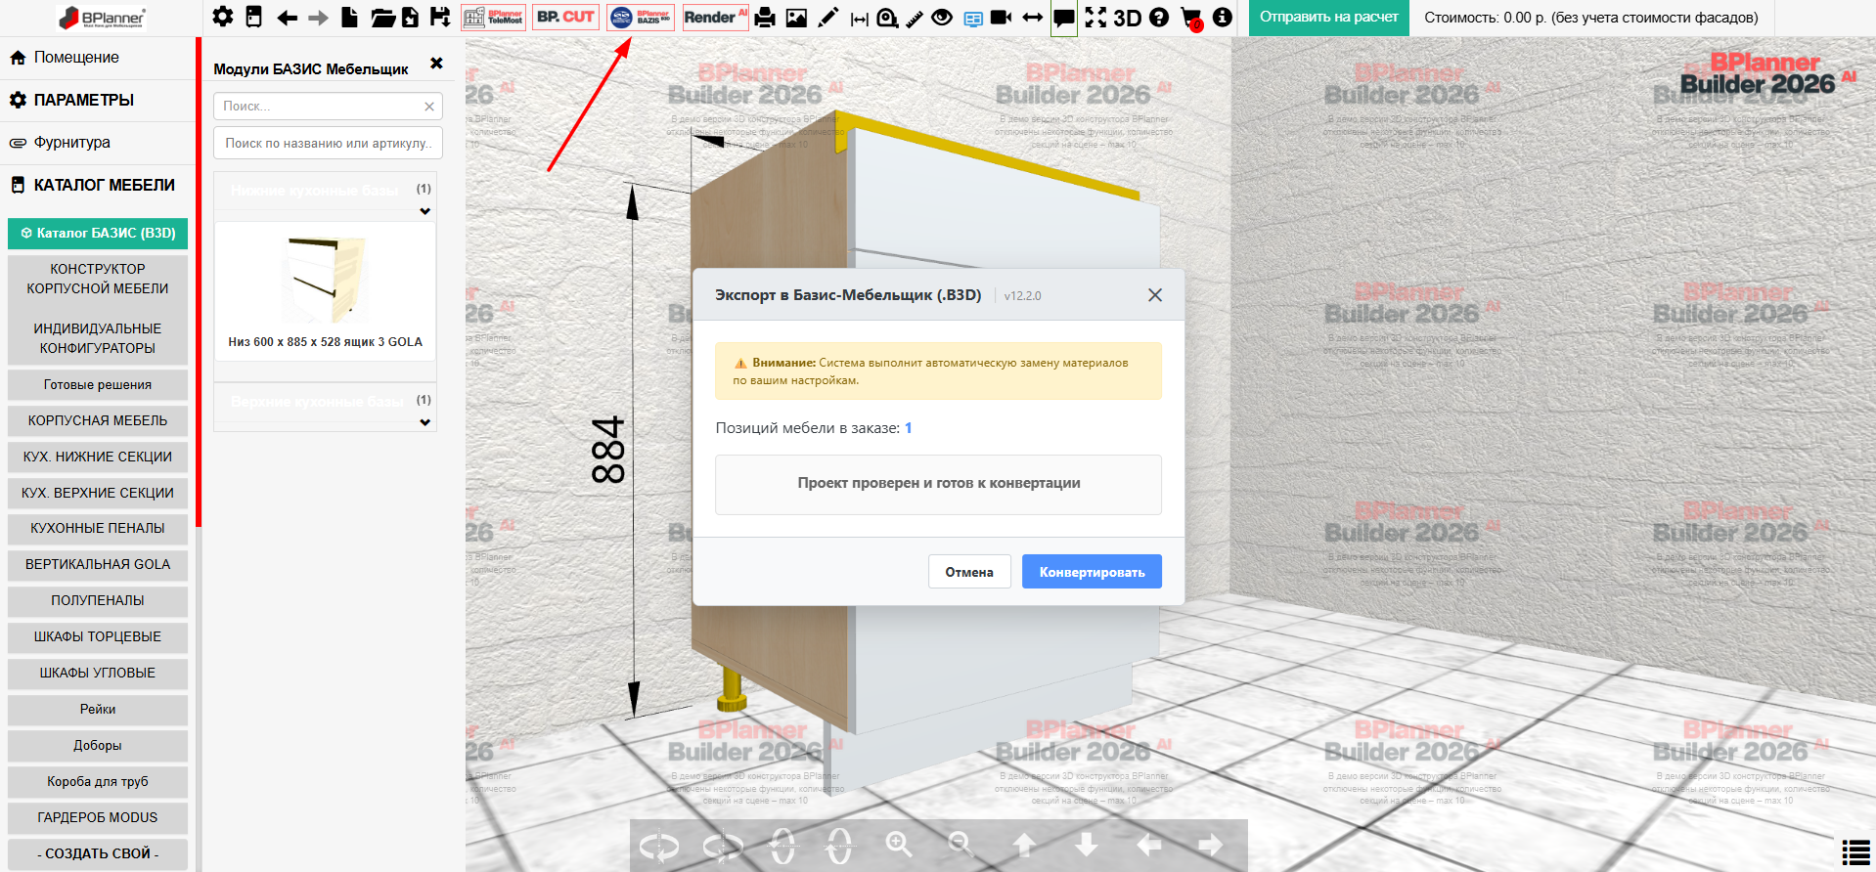Click Отмена in the export dialog
Screen dimensions: 1876x872
click(x=969, y=572)
